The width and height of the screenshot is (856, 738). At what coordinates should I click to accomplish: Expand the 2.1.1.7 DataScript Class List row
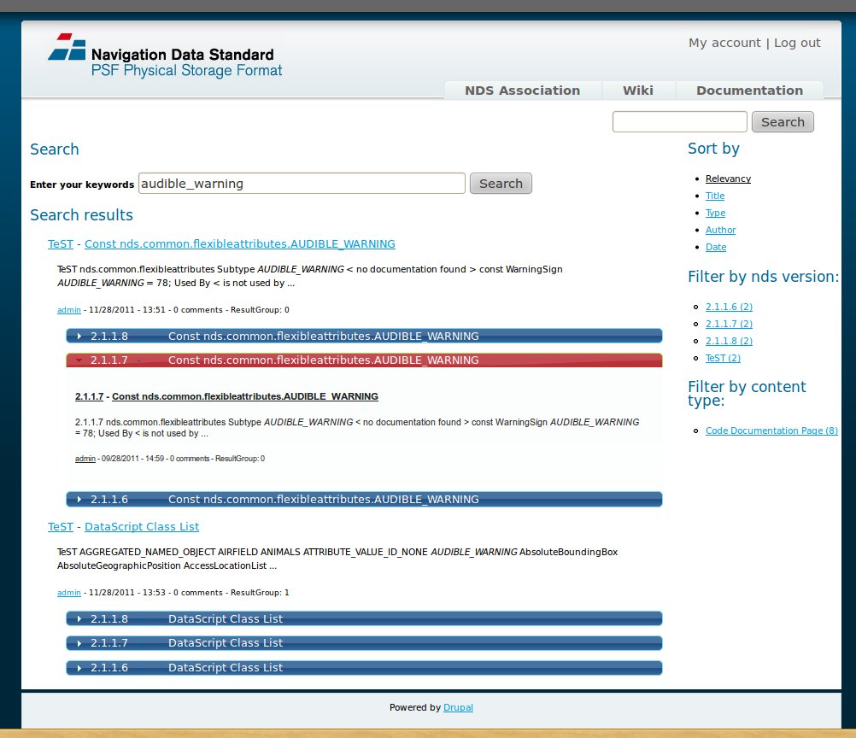click(x=363, y=642)
